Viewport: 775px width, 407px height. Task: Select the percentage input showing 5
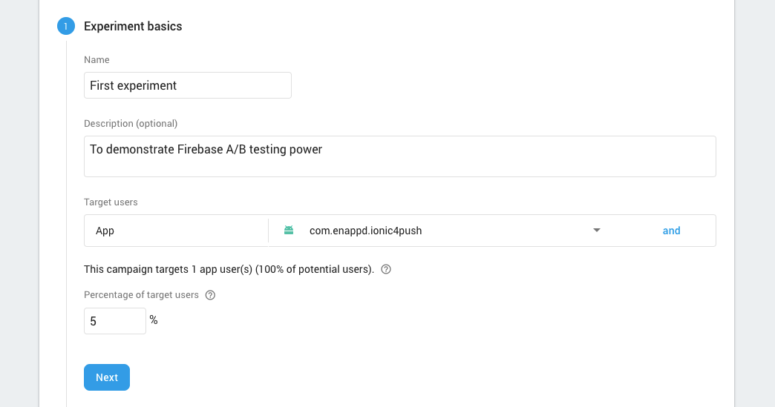tap(114, 321)
